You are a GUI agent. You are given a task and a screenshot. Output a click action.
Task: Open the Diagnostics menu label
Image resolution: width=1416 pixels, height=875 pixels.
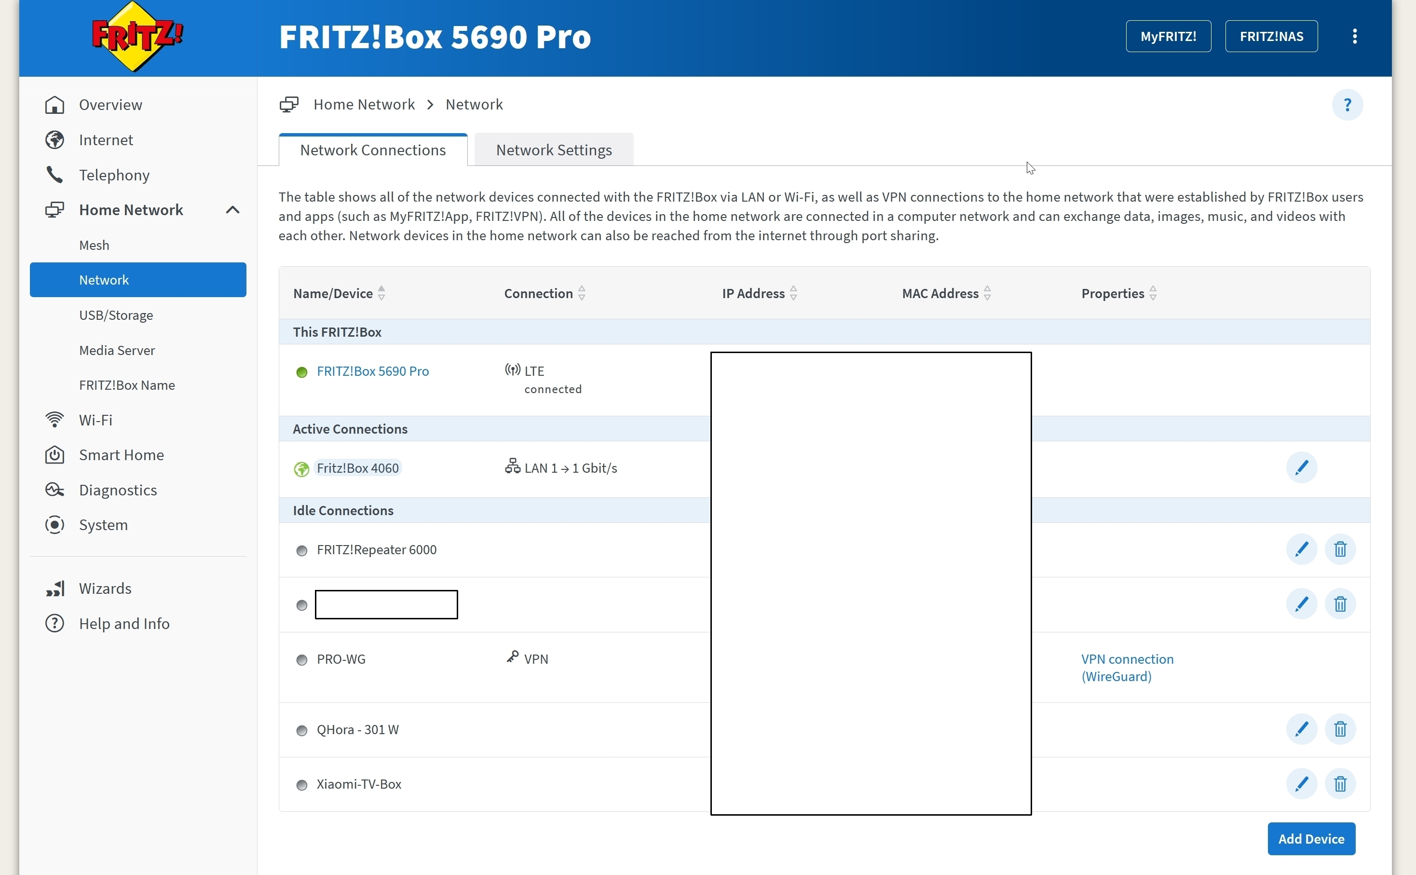click(118, 490)
